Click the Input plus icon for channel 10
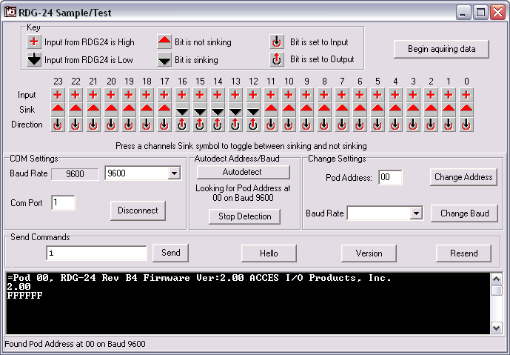 click(289, 95)
